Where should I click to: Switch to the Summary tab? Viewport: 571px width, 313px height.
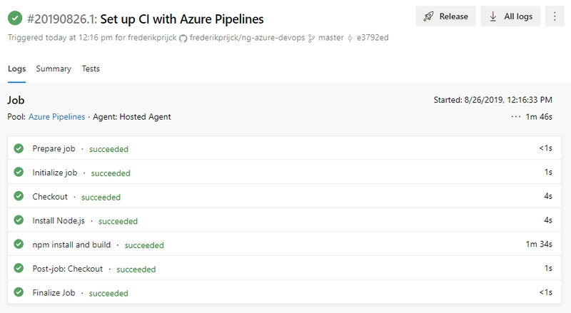click(54, 69)
